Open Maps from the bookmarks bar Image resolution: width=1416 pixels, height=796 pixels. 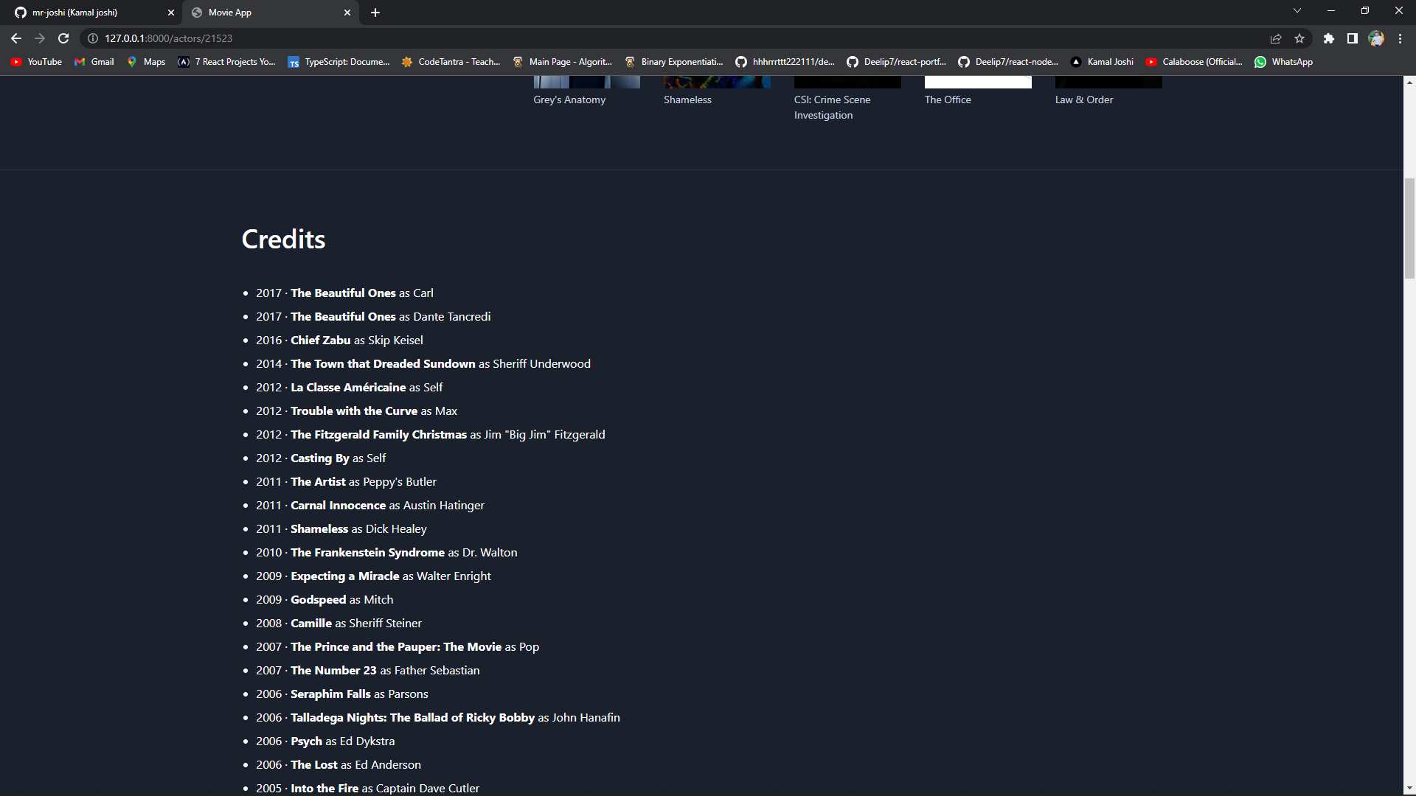coord(146,62)
